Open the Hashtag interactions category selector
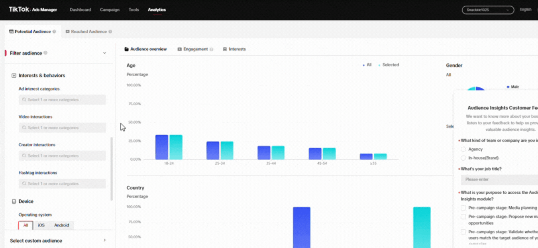The image size is (538, 248). point(62,183)
